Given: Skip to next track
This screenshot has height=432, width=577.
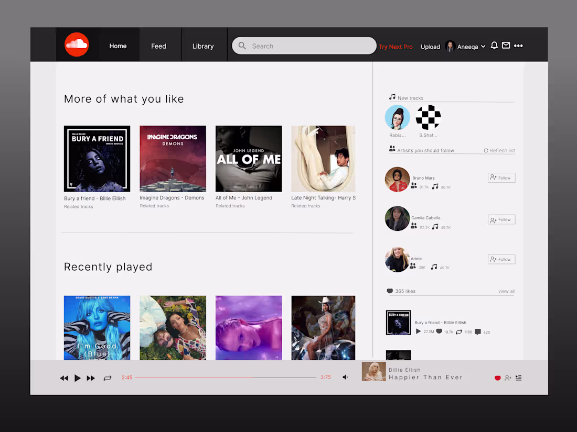Looking at the screenshot, I should pos(91,378).
